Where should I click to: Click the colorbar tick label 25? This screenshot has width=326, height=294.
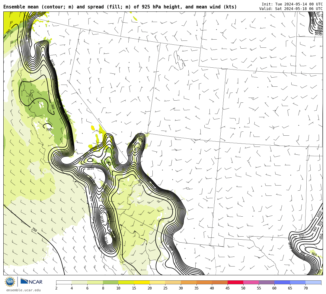coord(165,288)
